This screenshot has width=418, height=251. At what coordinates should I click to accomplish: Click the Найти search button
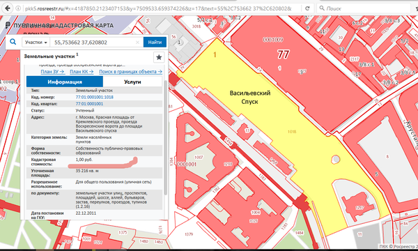[155, 42]
